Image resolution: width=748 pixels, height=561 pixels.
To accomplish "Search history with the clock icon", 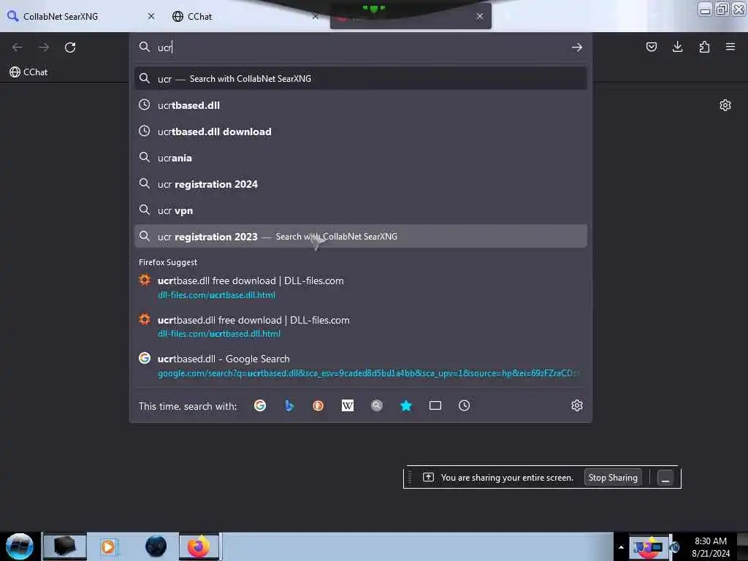I will 464,405.
